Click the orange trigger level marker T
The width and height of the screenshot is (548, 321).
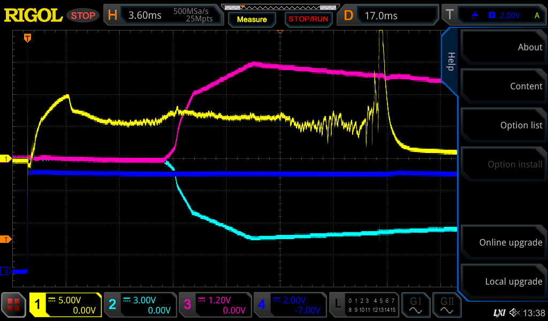(x=6, y=239)
